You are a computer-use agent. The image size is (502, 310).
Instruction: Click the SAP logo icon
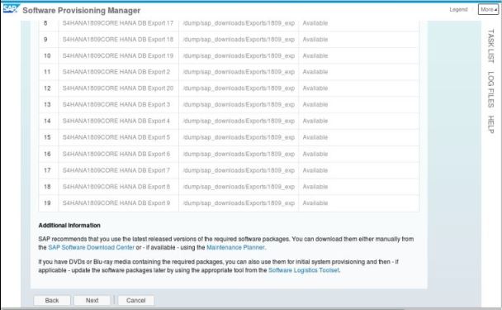click(12, 8)
